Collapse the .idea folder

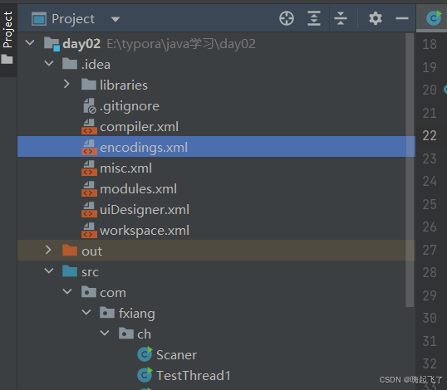point(49,64)
